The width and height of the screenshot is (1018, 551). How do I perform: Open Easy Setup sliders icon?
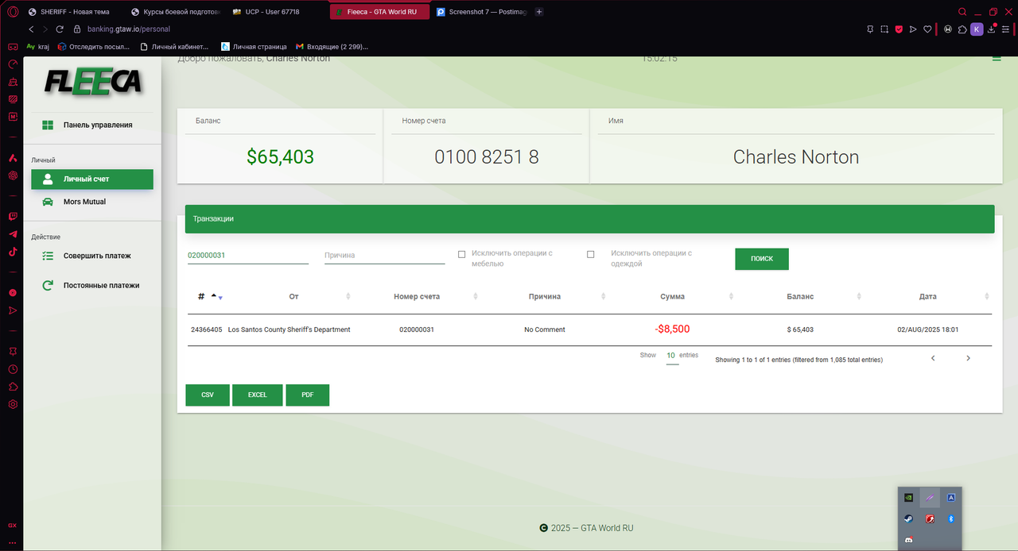click(1005, 29)
